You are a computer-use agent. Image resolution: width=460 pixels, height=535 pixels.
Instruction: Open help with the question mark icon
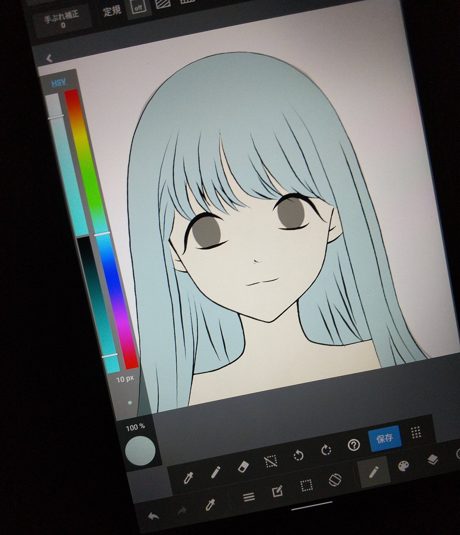(354, 444)
